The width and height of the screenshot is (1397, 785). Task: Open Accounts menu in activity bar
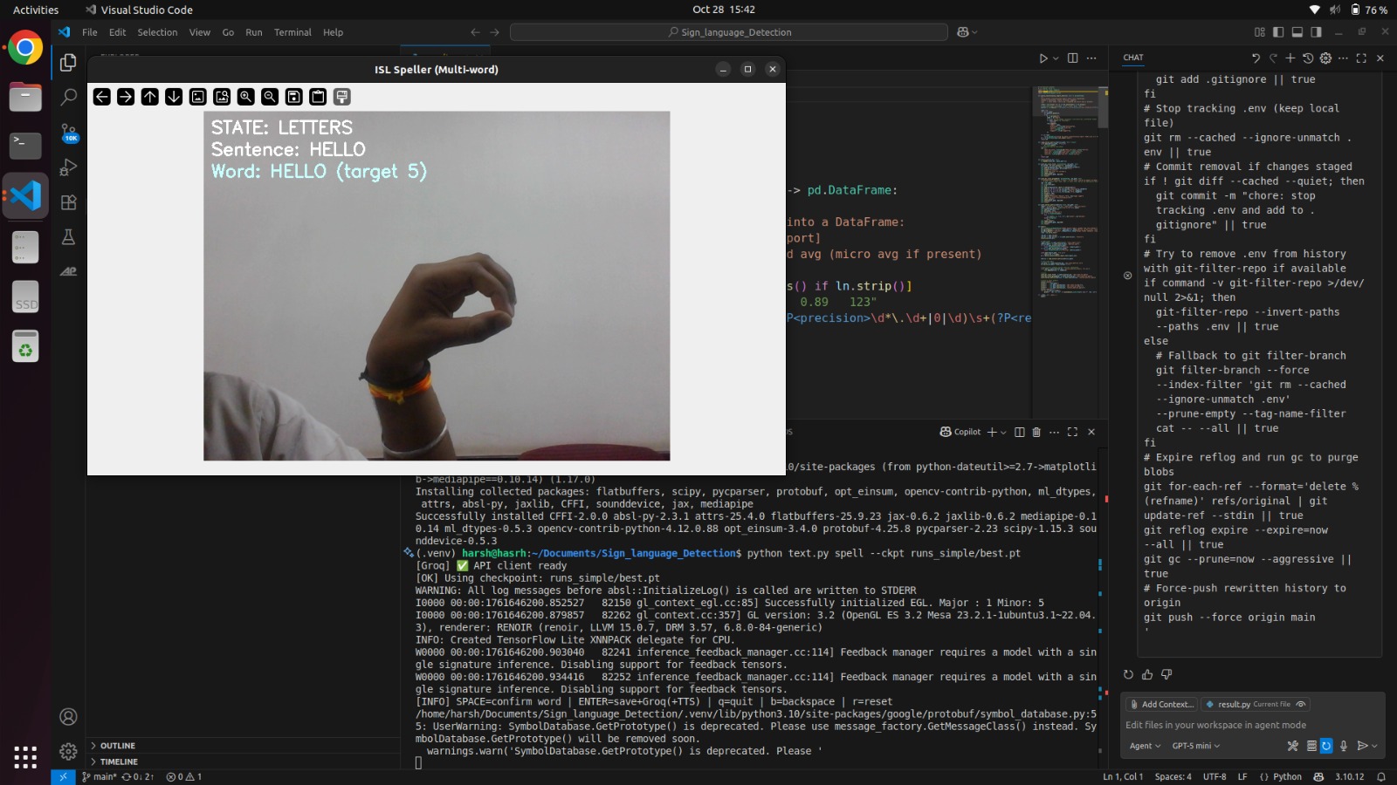[x=68, y=717]
